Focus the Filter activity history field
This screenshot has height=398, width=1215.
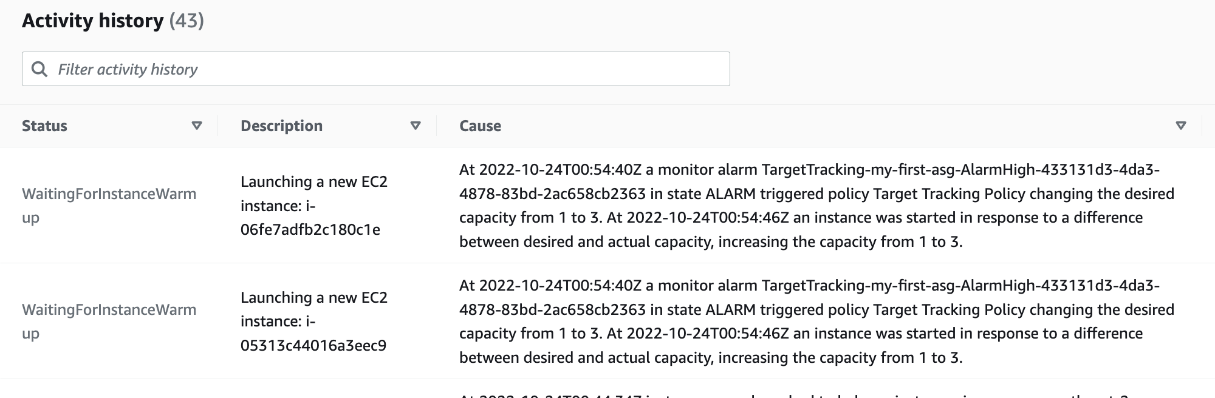(375, 69)
